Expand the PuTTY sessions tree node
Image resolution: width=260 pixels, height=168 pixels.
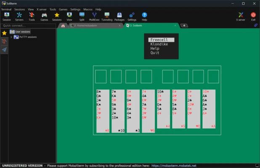11,37
